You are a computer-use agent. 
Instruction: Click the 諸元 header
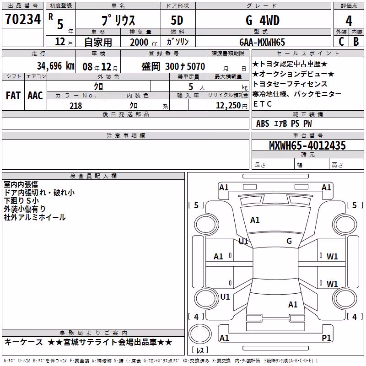(307, 154)
